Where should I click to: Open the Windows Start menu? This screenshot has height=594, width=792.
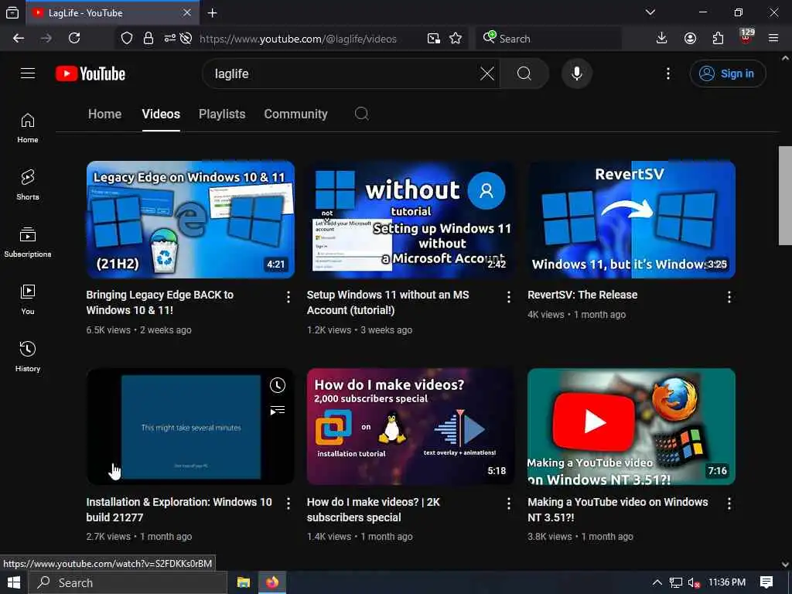[14, 583]
